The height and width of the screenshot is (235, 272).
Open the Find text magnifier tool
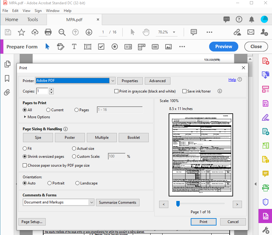tap(62, 32)
